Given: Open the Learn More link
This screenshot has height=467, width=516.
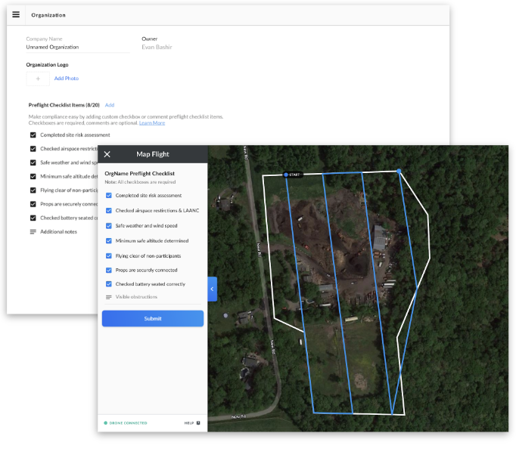Looking at the screenshot, I should pos(152,123).
